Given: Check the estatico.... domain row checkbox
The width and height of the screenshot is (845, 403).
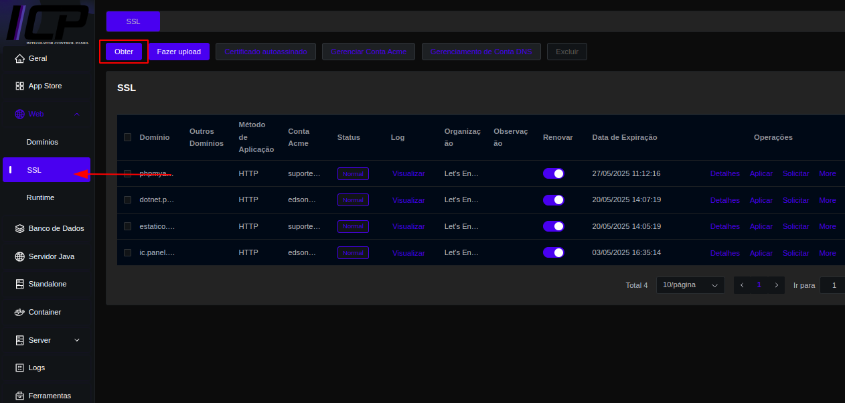Looking at the screenshot, I should tap(127, 226).
